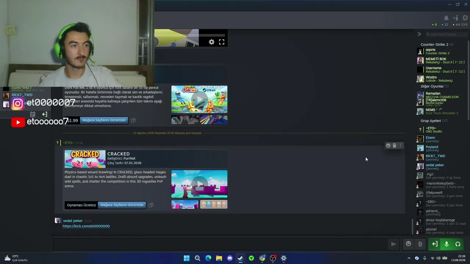Viewport: 470px width, 264px height.
Task: Select member -FgZ- in the list
Action: 442,176
